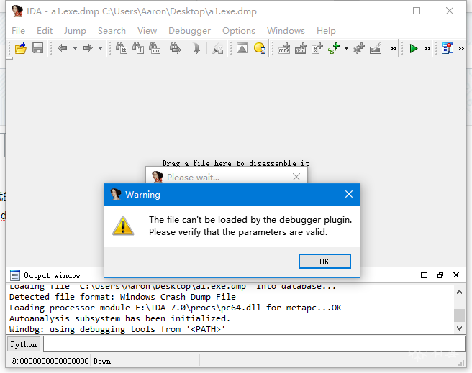Viewport: 472px width, 373px height.
Task: Click the 'Down' status bar indicator
Action: 102,361
